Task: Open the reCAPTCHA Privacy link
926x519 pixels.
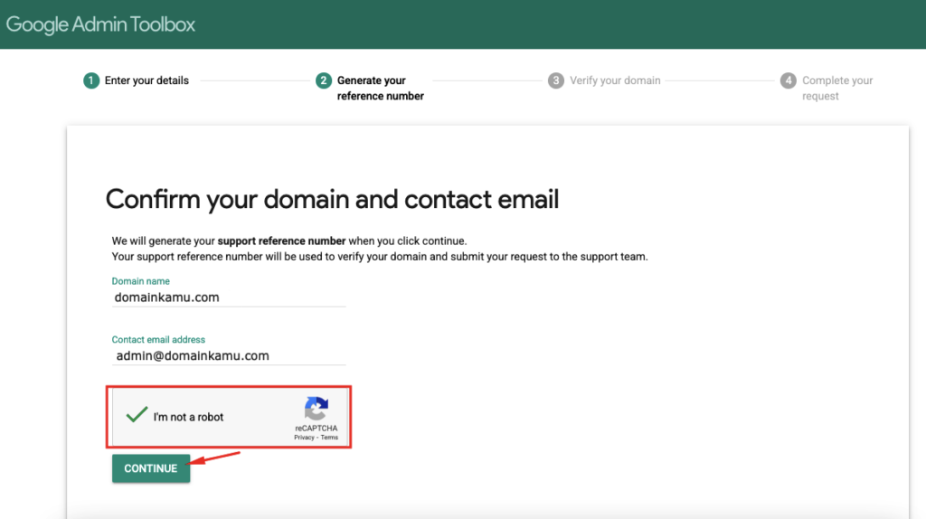Action: coord(304,438)
